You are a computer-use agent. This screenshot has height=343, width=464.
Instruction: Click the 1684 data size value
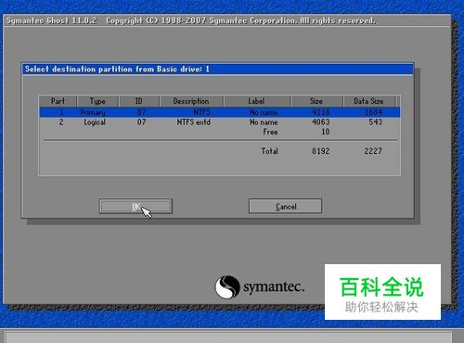373,112
